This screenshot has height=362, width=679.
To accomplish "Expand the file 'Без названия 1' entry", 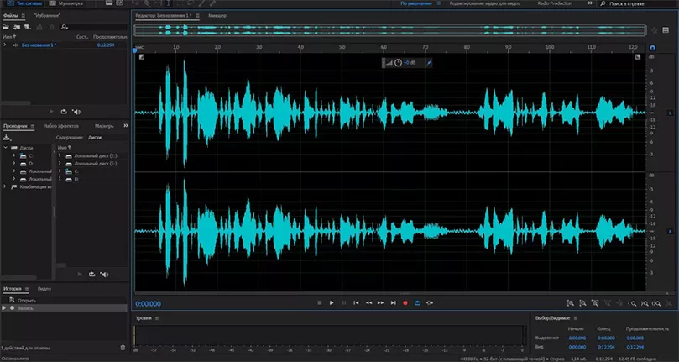I will [5, 45].
